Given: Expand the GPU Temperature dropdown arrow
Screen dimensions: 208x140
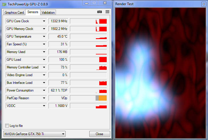Looking at the screenshot, I should click(44, 36).
